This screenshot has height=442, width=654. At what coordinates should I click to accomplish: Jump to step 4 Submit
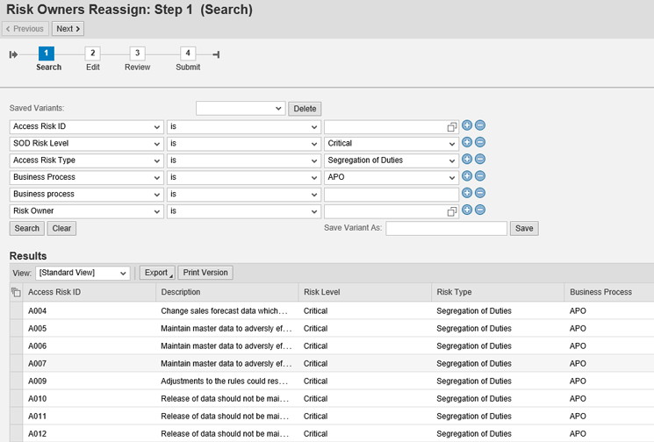[x=188, y=54]
